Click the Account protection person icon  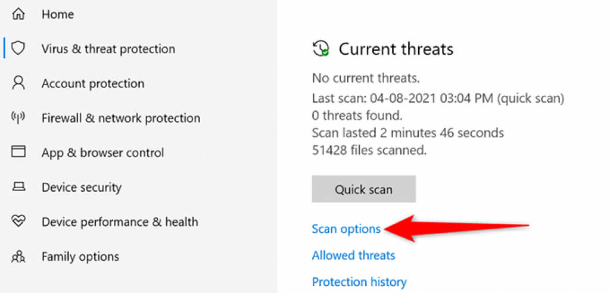18,83
